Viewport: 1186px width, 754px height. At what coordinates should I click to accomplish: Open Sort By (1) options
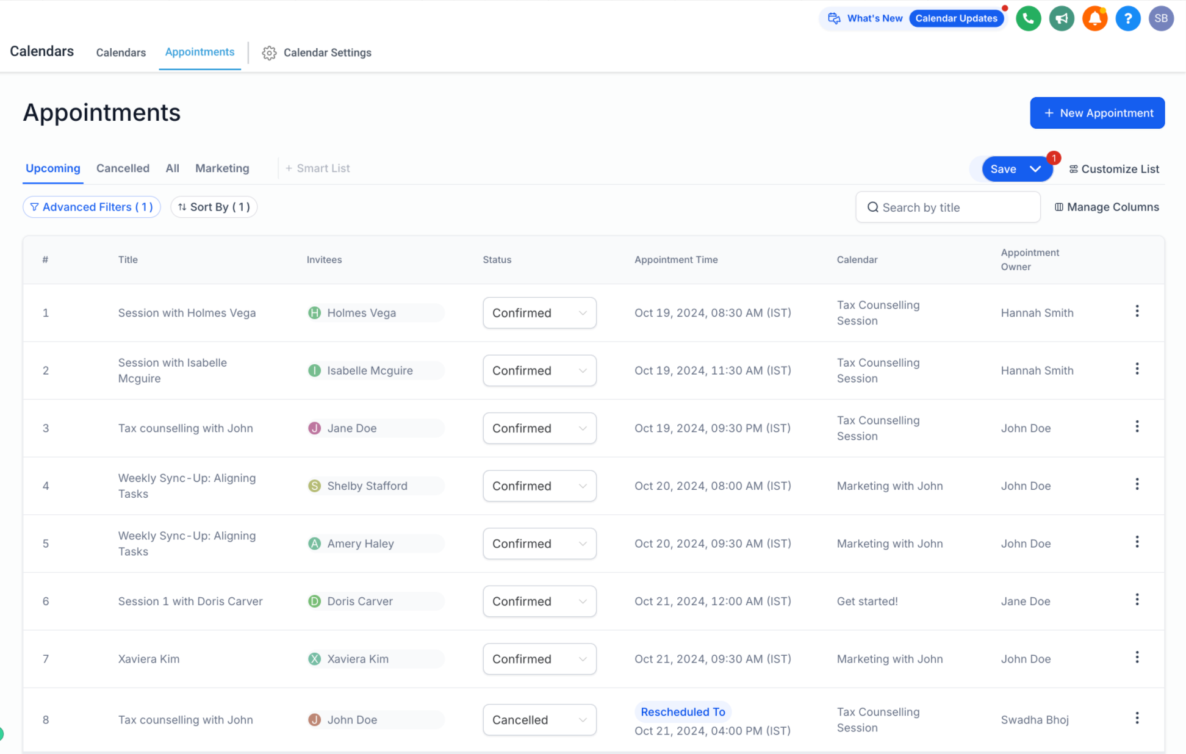tap(214, 207)
